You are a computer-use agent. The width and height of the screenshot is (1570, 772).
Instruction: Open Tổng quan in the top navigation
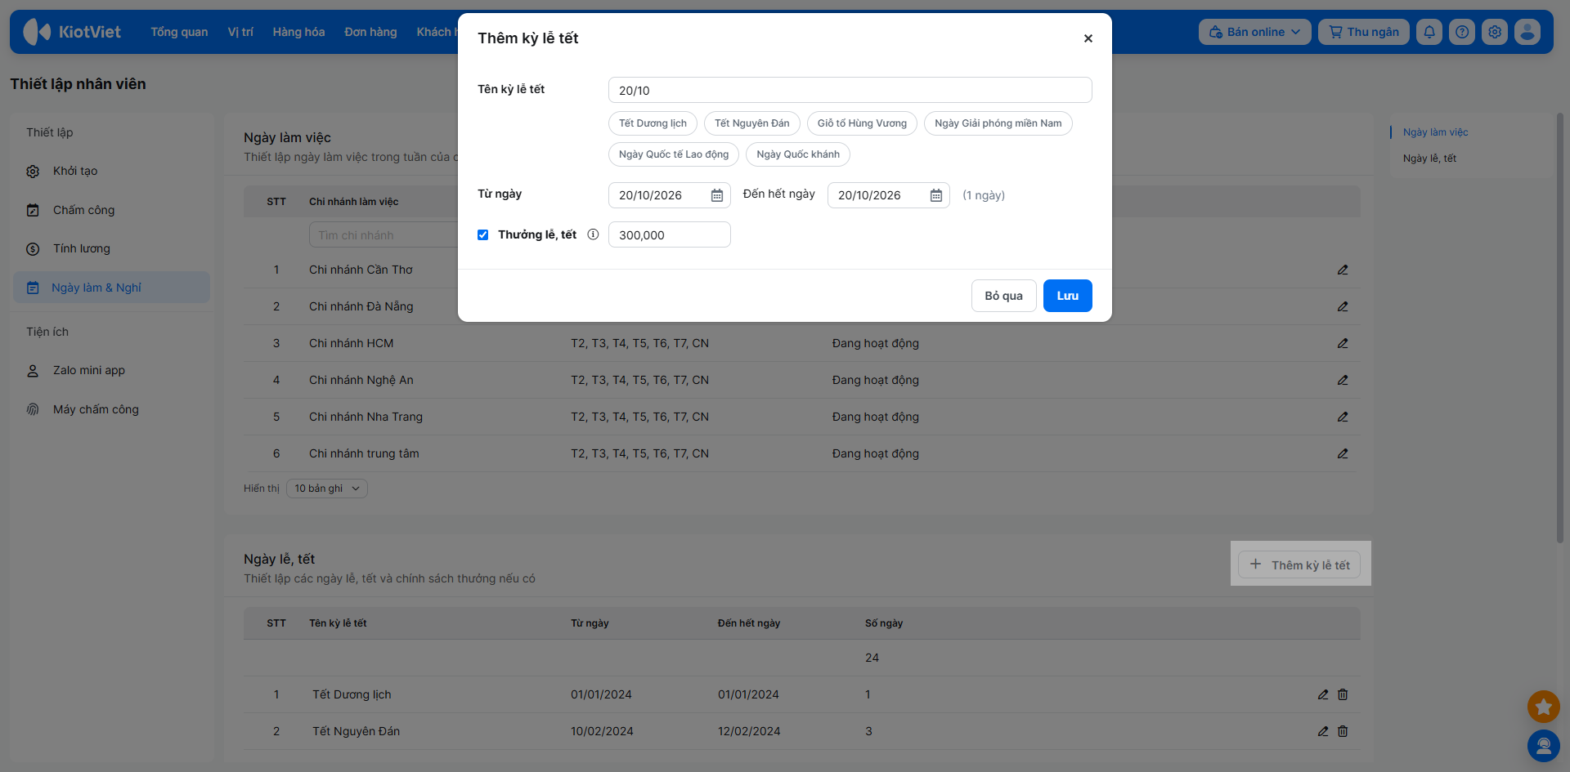[179, 32]
